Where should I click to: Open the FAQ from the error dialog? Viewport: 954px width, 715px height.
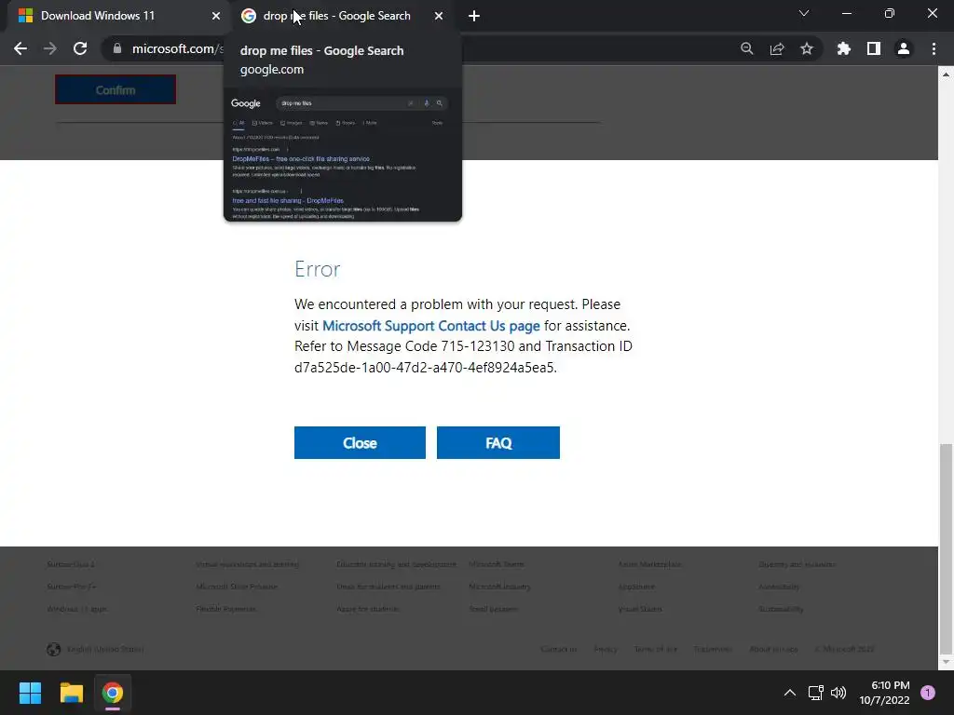click(498, 442)
